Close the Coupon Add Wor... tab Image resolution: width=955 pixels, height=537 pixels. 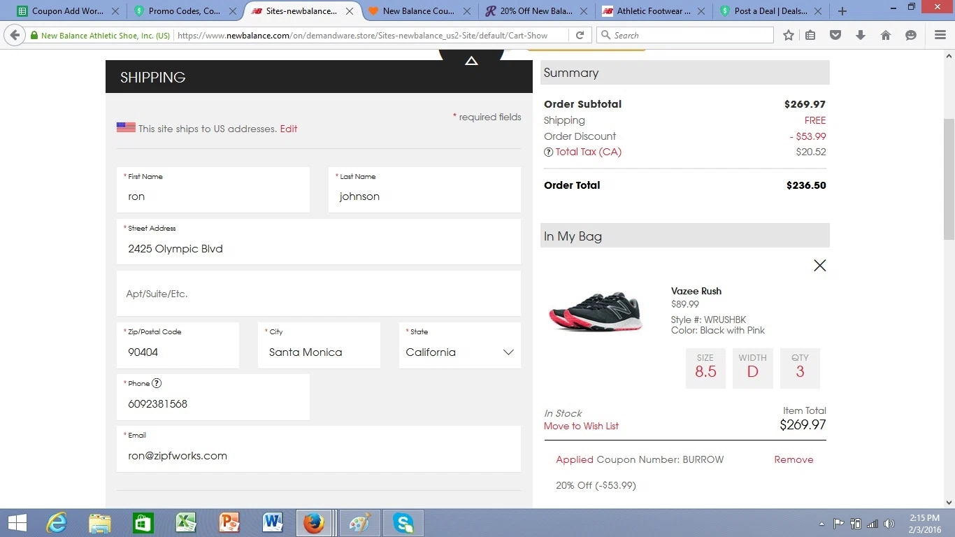(x=115, y=11)
